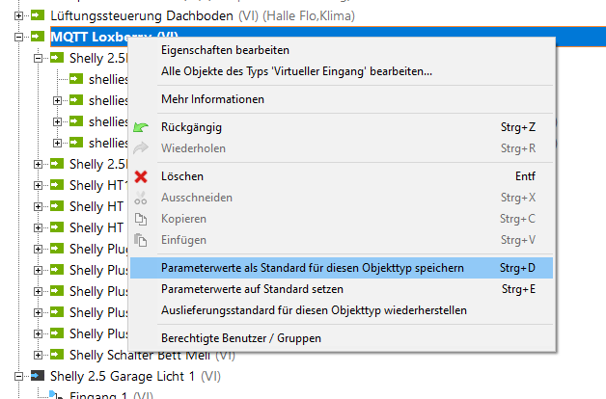Expand the Shelly Schalter Bett Mell node

click(x=39, y=355)
